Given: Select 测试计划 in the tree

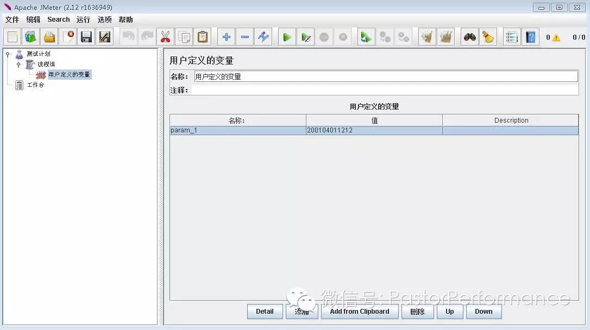Looking at the screenshot, I should 39,54.
